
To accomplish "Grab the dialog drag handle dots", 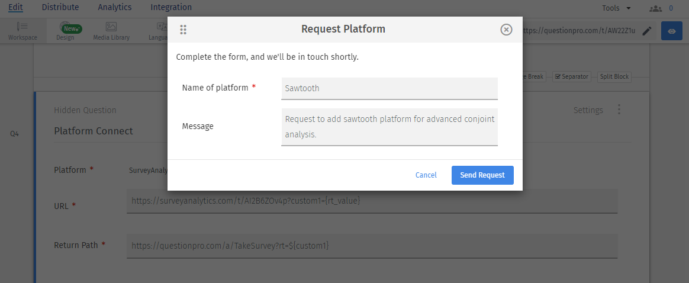I will [x=183, y=30].
